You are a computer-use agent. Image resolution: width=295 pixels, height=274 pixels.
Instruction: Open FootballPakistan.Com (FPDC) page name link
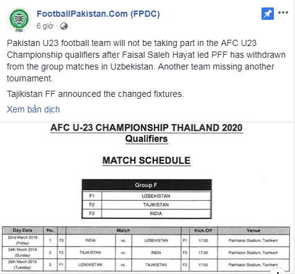98,14
